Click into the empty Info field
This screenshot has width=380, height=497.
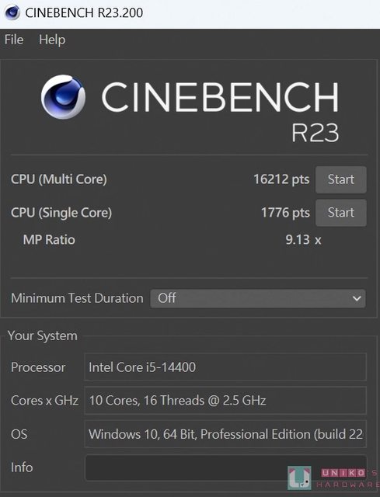(225, 467)
